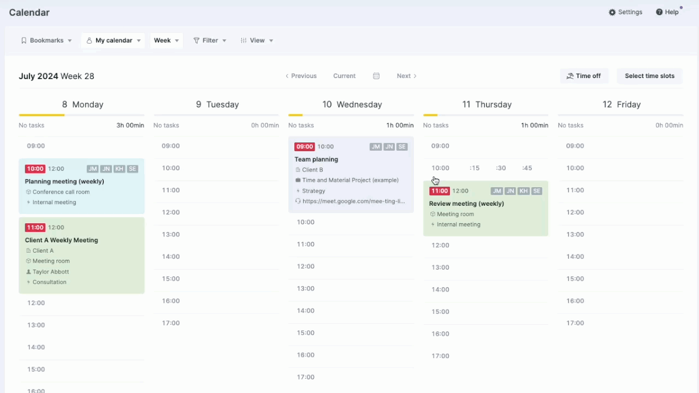This screenshot has width=699, height=393.
Task: Click Friday's 15:00 time slot
Action: point(620,278)
